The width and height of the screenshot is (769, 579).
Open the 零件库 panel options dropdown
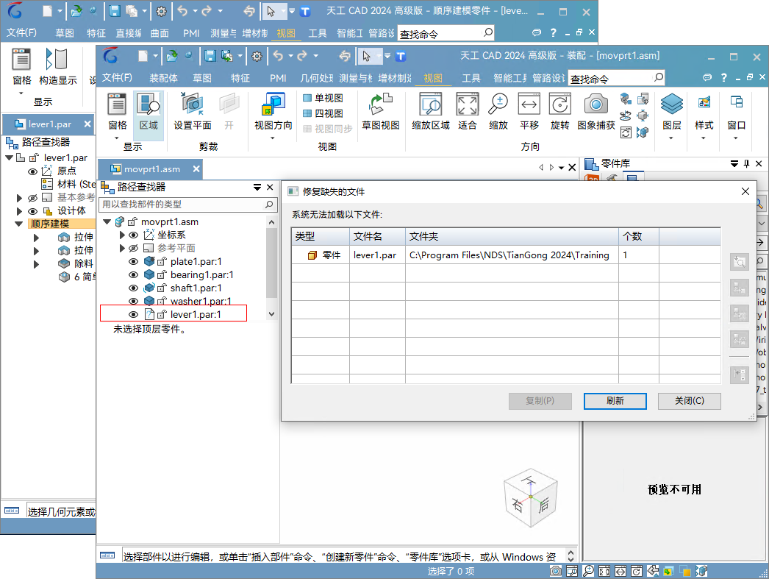[734, 163]
